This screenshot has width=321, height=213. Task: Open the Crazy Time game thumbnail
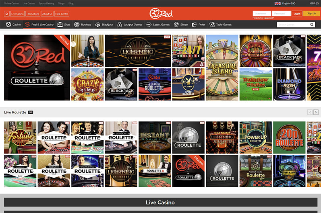(x=87, y=84)
